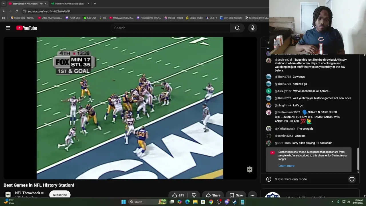The height and width of the screenshot is (206, 366).
Task: Open the Kick Chat bookmark
Action: (90, 18)
